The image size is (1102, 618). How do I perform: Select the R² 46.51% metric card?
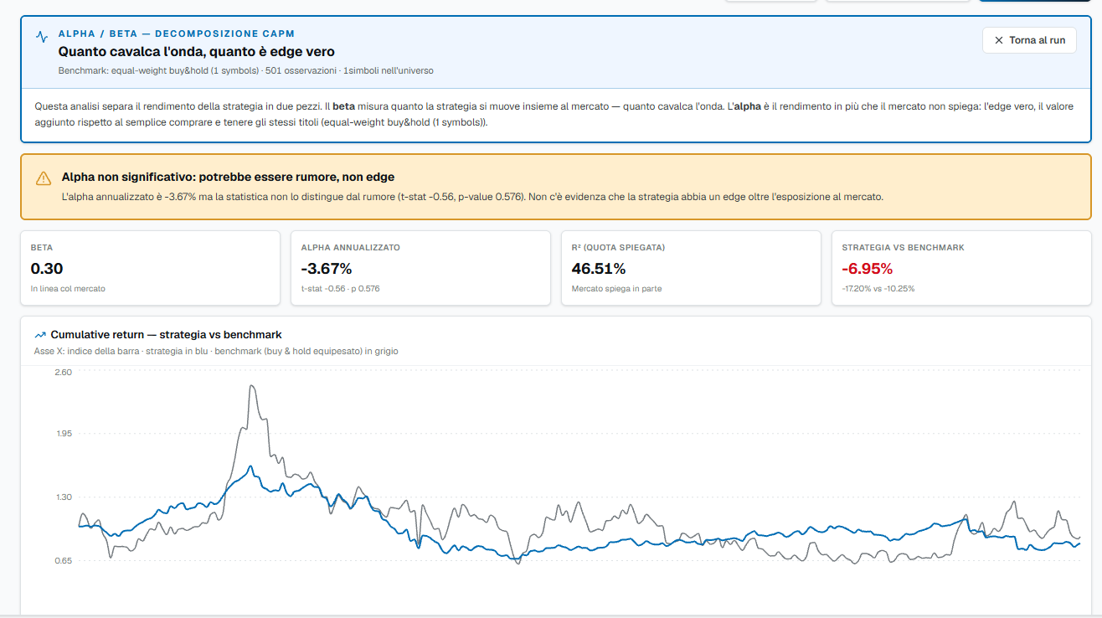point(691,268)
